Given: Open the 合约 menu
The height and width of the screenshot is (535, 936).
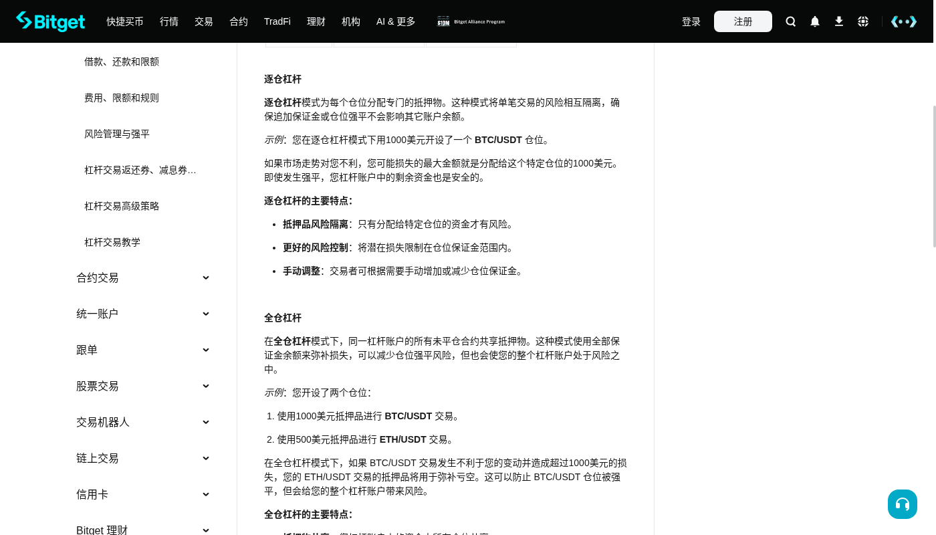Looking at the screenshot, I should pyautogui.click(x=239, y=21).
